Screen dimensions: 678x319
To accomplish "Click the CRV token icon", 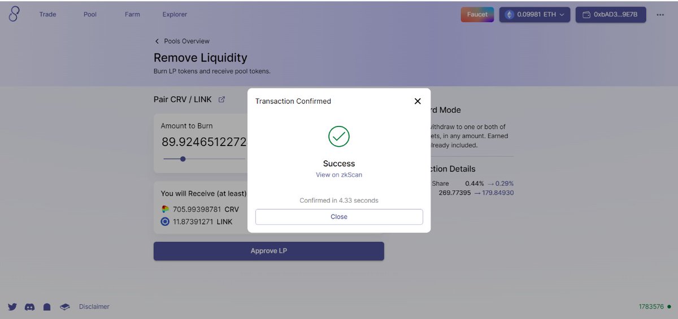I will pos(165,209).
